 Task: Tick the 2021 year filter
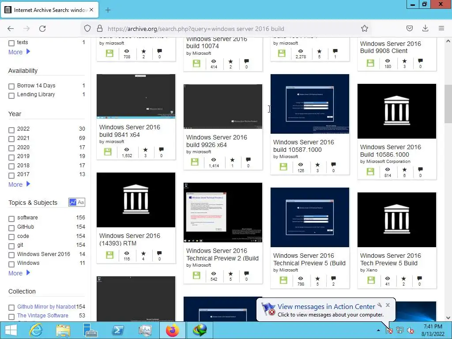point(11,139)
